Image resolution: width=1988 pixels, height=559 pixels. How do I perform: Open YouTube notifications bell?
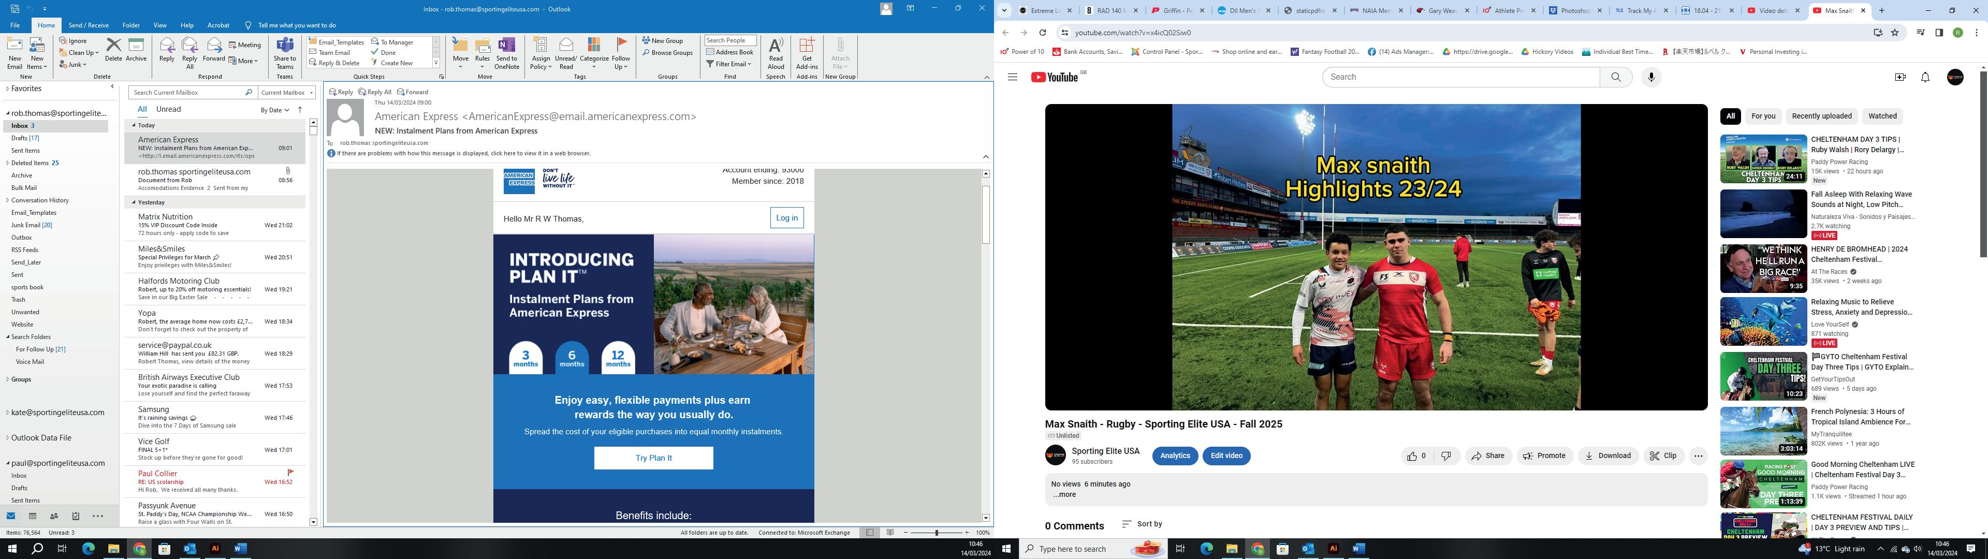click(1925, 77)
